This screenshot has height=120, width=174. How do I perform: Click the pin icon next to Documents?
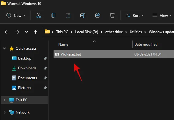pyautogui.click(x=45, y=78)
